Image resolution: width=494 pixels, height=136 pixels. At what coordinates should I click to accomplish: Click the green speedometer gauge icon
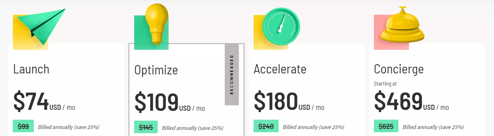point(281,25)
